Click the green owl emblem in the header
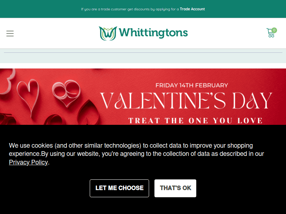 point(107,32)
